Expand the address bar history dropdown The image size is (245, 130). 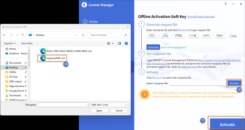point(76,35)
